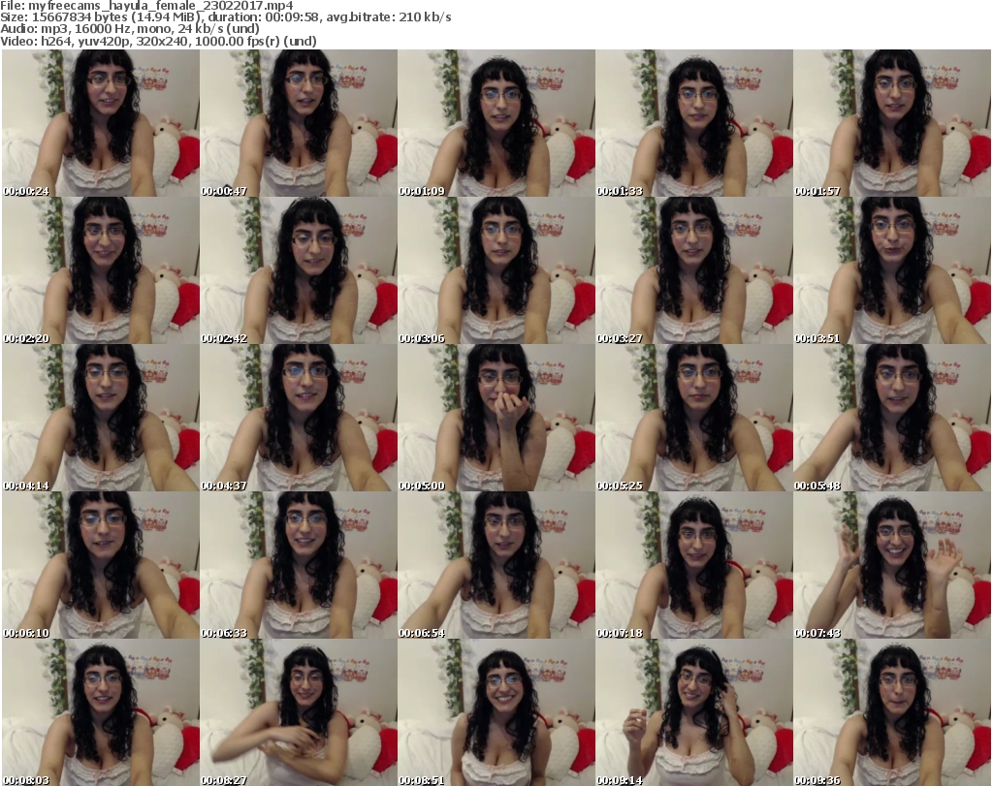Select the thumbnail timestamped 00:08:27

(299, 712)
